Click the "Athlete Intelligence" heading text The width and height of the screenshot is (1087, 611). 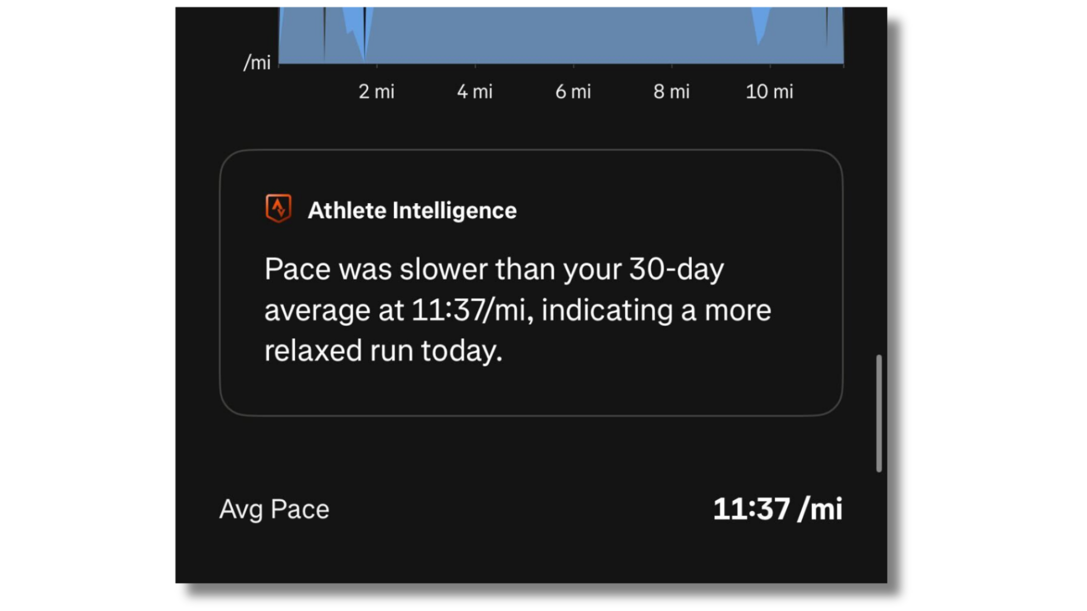(x=412, y=211)
